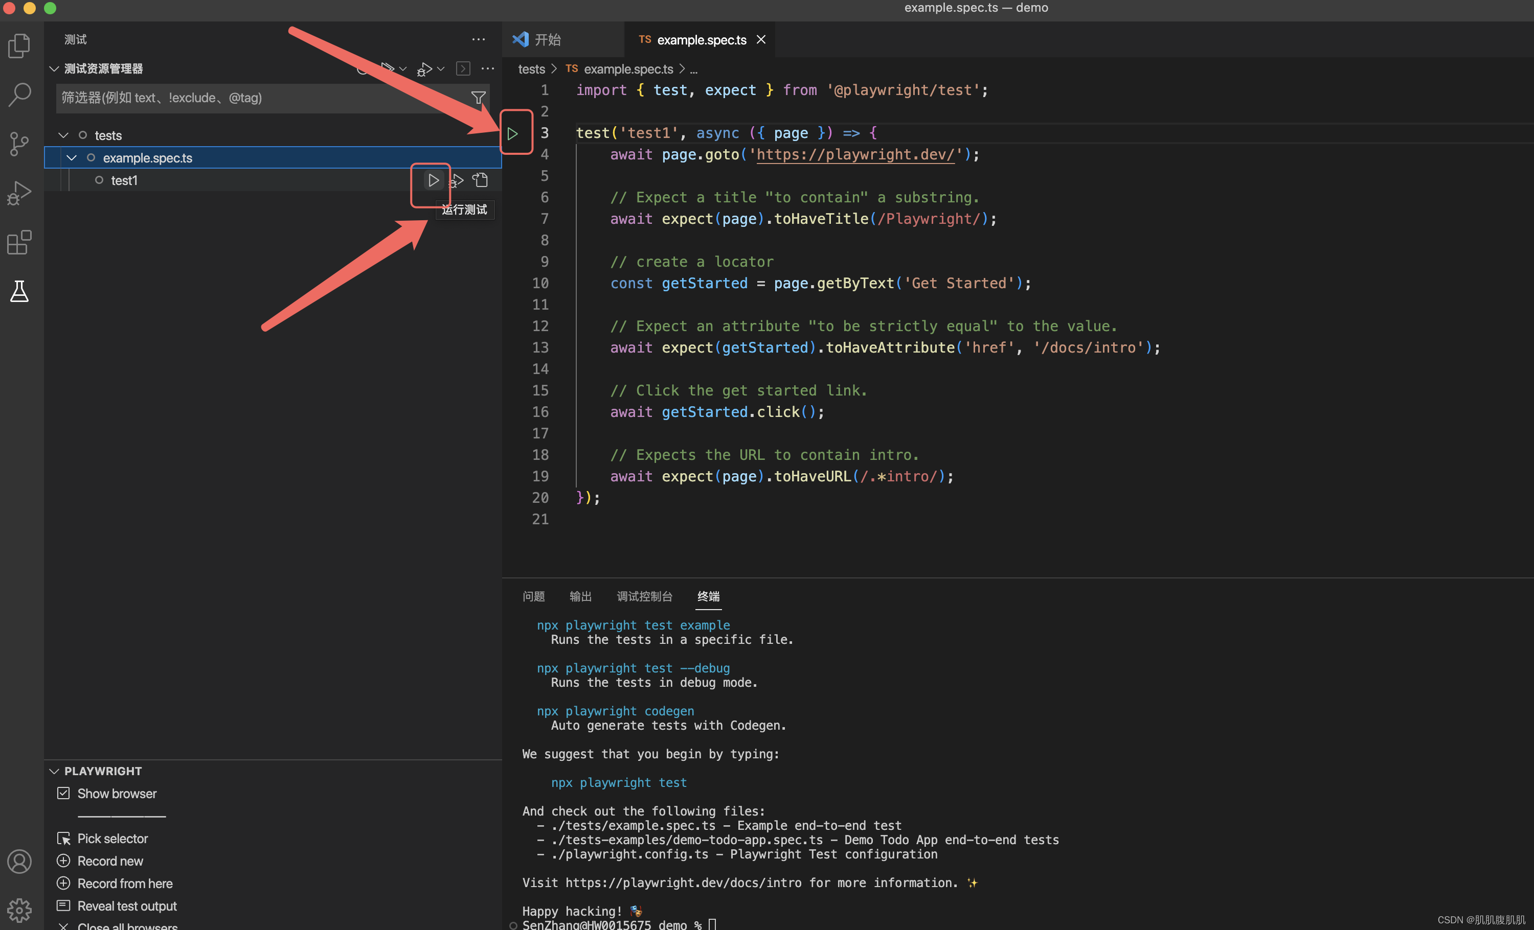1534x930 pixels.
Task: Click Record from here label
Action: pyautogui.click(x=125, y=883)
